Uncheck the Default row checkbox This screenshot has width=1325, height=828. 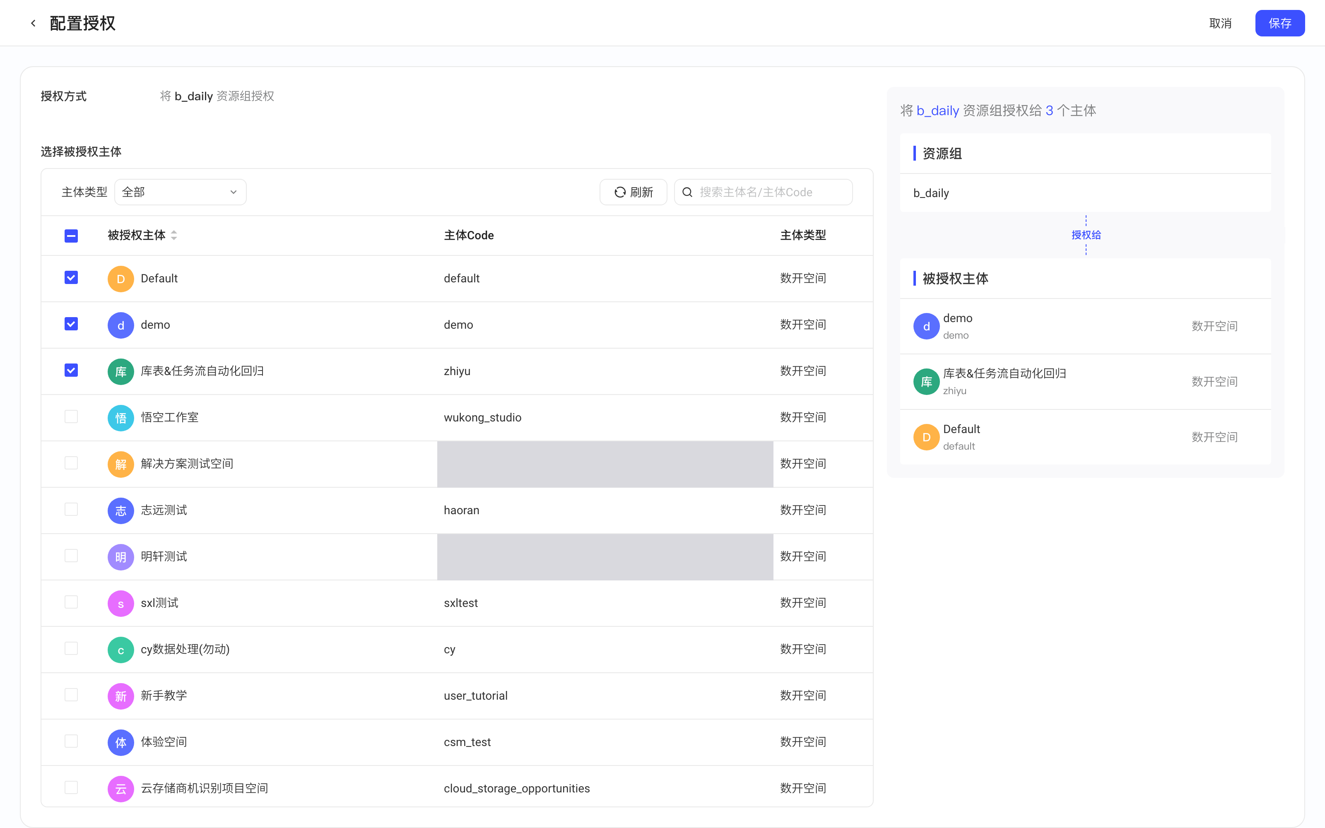(71, 278)
